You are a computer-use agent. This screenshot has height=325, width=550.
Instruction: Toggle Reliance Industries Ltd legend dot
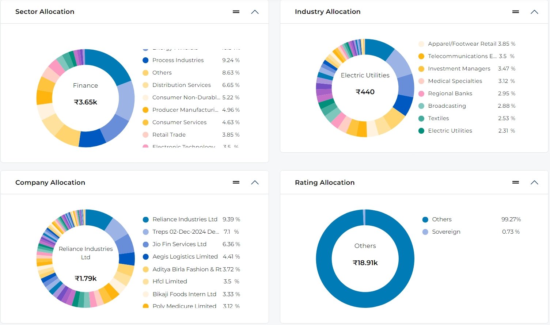pos(145,219)
